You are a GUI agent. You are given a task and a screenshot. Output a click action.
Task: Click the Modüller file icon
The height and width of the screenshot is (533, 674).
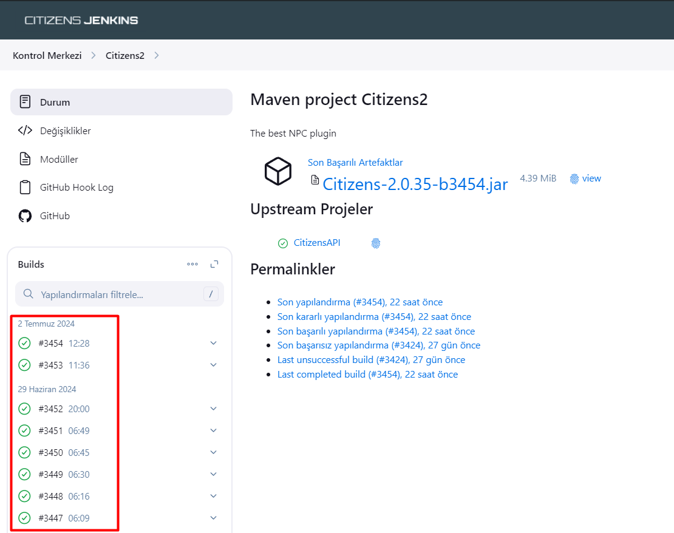[25, 158]
